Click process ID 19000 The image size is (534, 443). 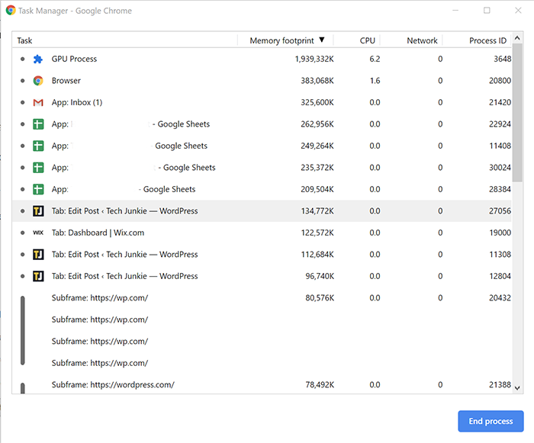500,233
